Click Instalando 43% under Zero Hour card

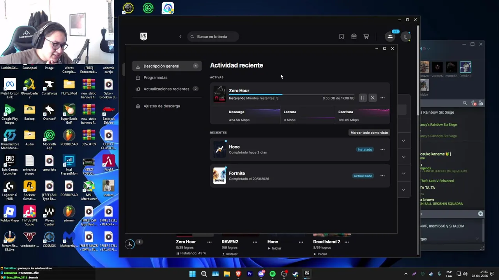191,254
